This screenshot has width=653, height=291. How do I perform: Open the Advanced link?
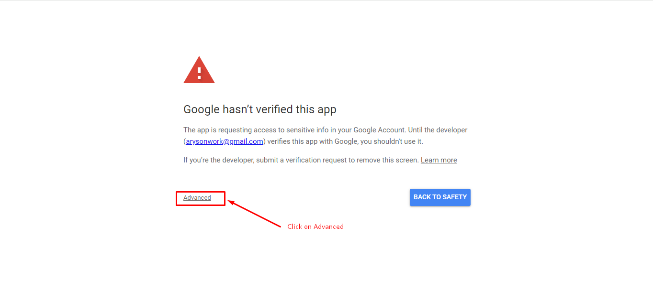point(197,198)
